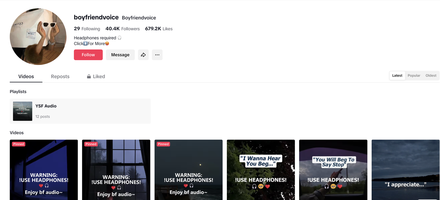
Task: Click the 679.2K Likes count
Action: 159,29
